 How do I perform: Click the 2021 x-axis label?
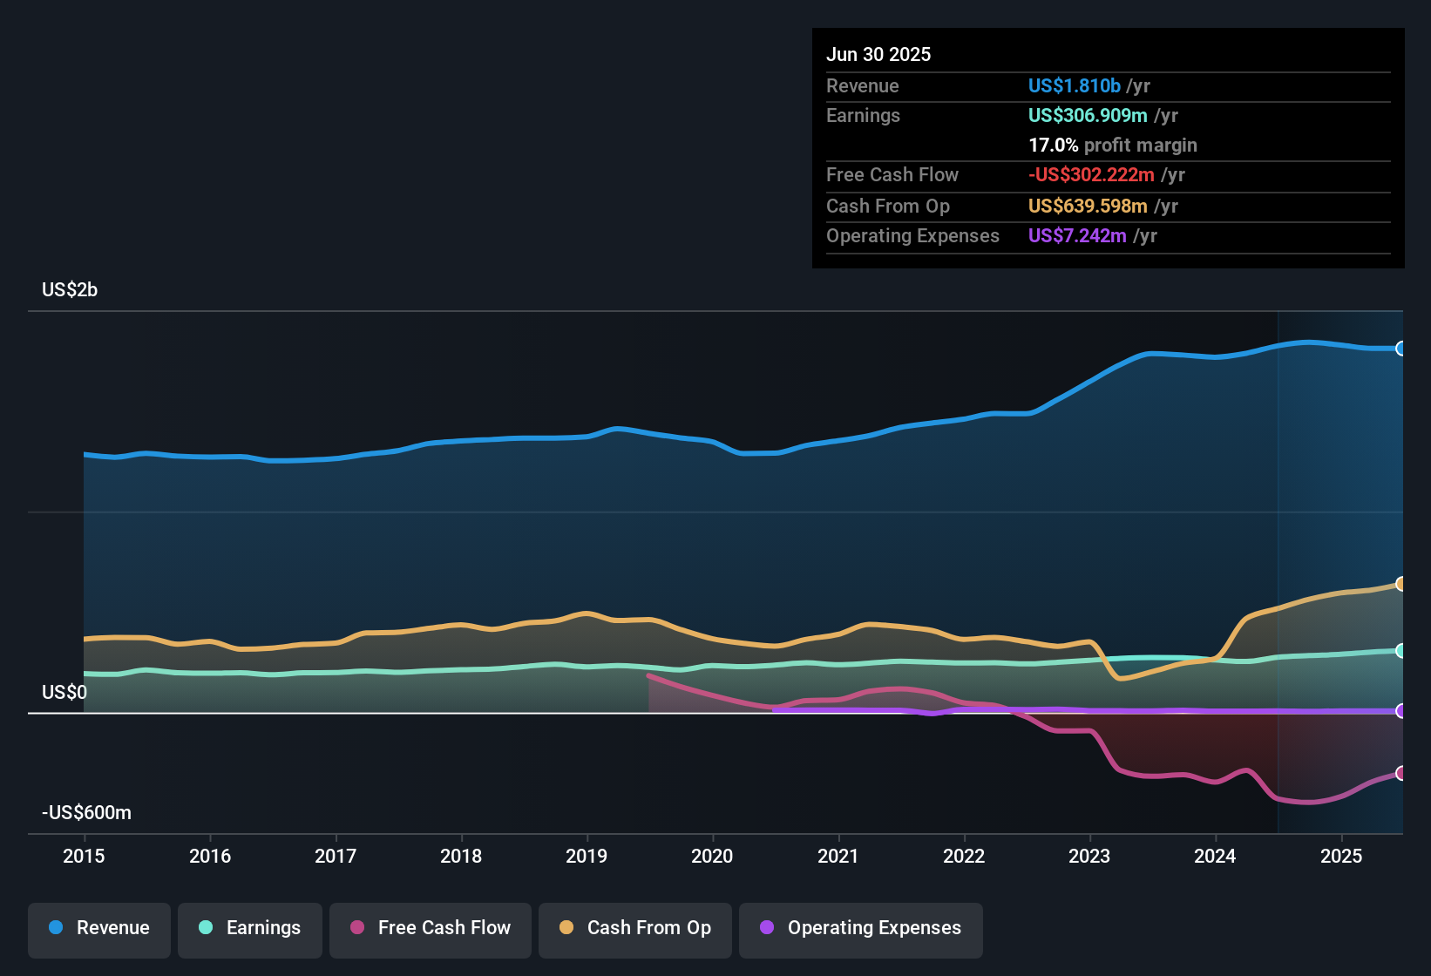(838, 857)
